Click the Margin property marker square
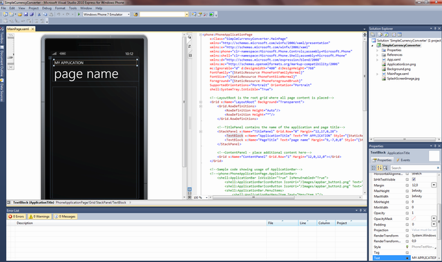The height and width of the screenshot is (262, 442). (x=407, y=185)
